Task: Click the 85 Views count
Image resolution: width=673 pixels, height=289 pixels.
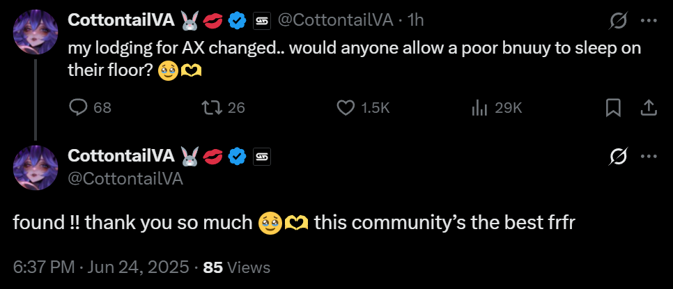Action: pyautogui.click(x=236, y=267)
